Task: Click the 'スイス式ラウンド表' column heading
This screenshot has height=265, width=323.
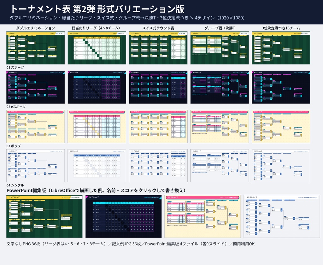Action: tap(158, 28)
